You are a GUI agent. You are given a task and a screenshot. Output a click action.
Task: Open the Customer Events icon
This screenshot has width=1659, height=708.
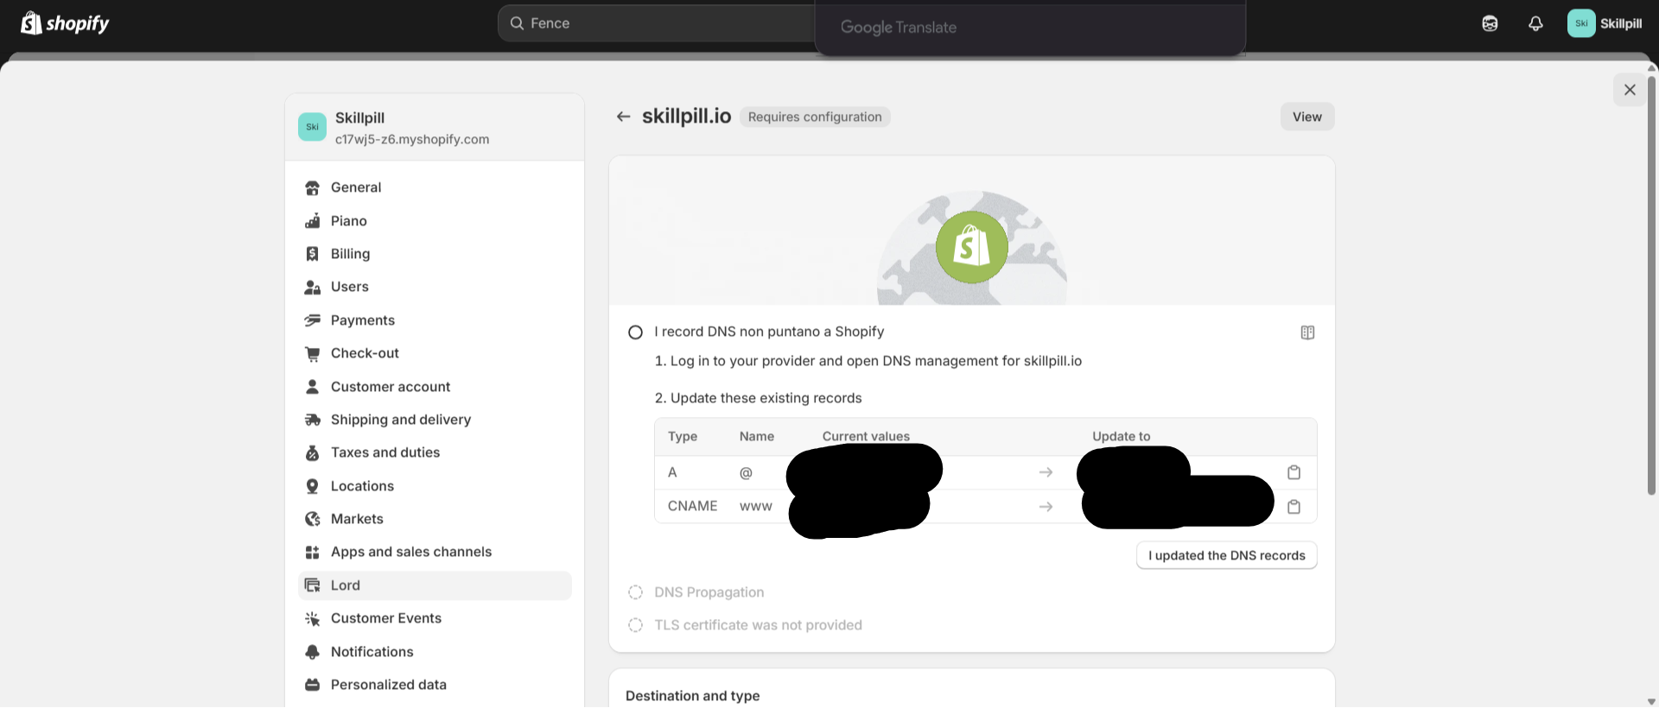click(x=313, y=618)
